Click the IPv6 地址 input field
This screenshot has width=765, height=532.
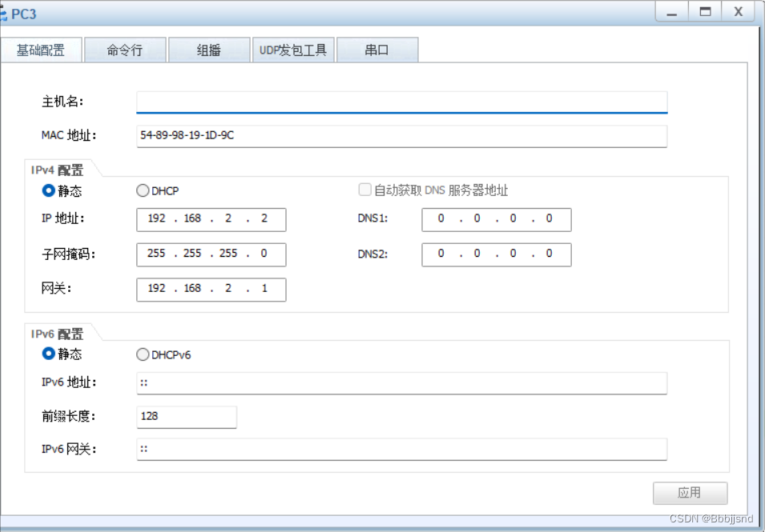[401, 383]
